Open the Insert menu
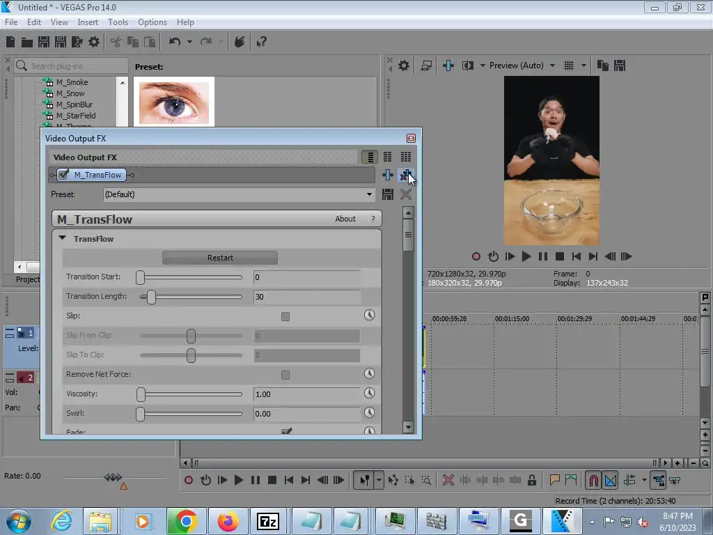The image size is (713, 535). pyautogui.click(x=88, y=22)
